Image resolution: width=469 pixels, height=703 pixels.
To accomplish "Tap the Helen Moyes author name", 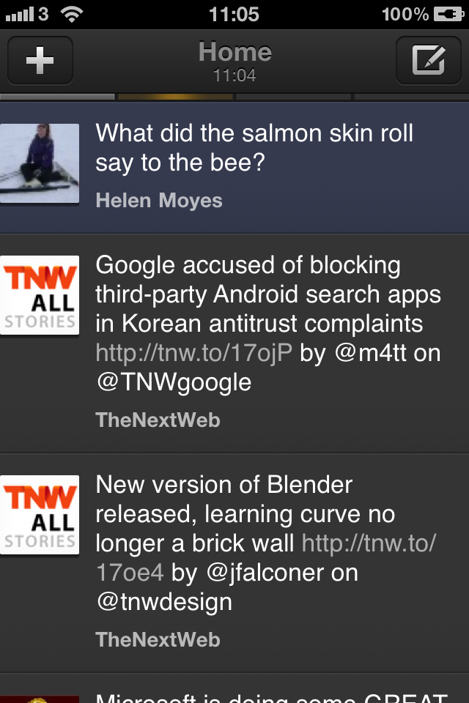I will [159, 201].
